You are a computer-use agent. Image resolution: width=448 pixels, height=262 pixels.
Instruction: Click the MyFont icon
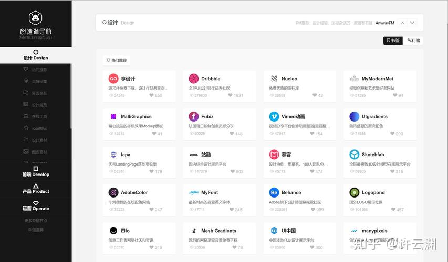point(194,192)
